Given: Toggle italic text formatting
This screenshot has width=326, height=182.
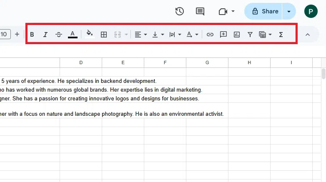Looking at the screenshot, I should coord(45,35).
